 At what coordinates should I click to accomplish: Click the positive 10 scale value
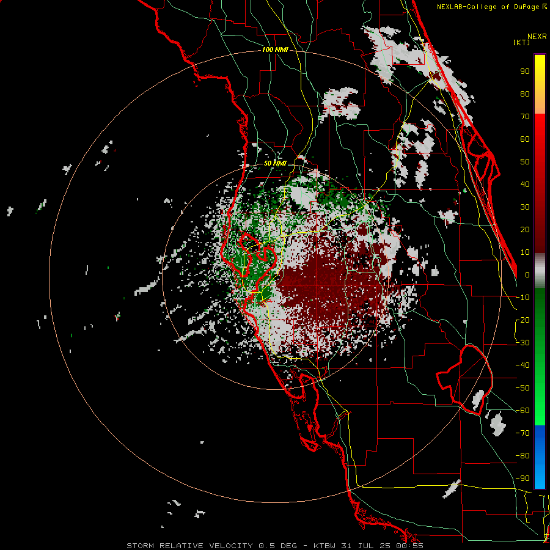point(525,252)
